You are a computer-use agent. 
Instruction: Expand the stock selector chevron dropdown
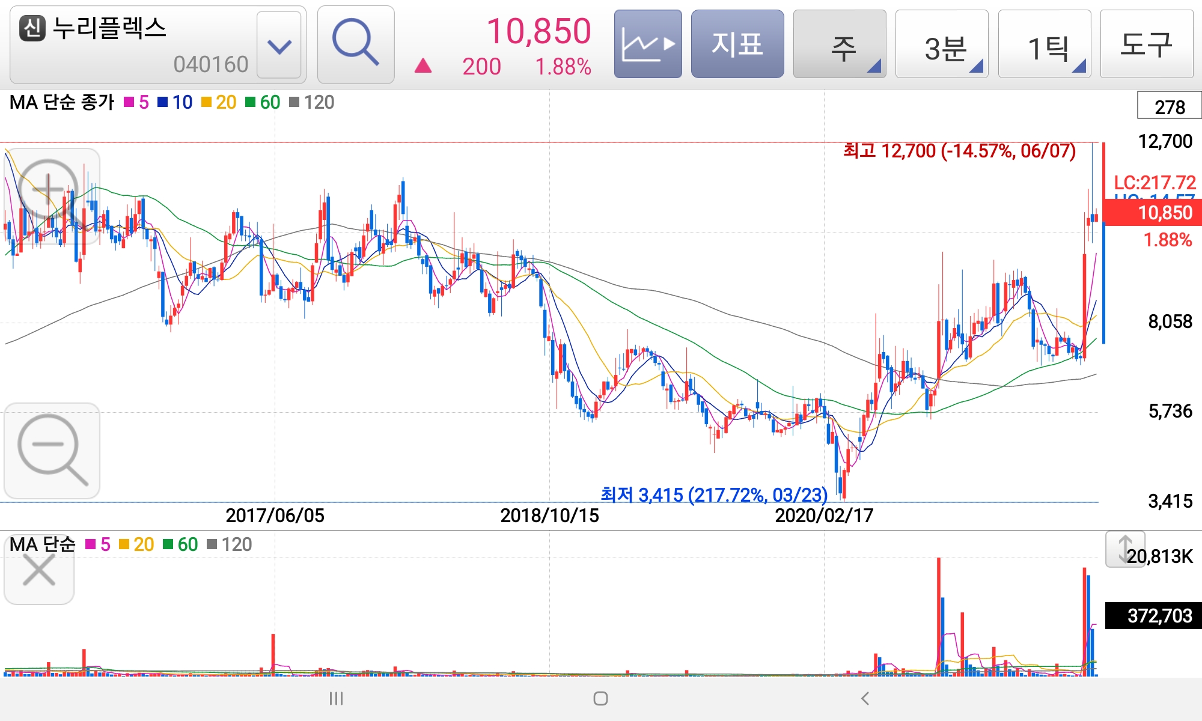(x=279, y=46)
